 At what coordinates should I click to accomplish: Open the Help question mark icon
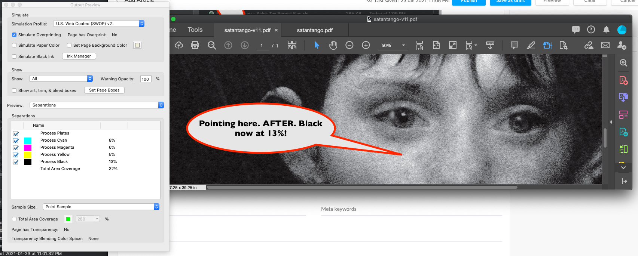(591, 30)
